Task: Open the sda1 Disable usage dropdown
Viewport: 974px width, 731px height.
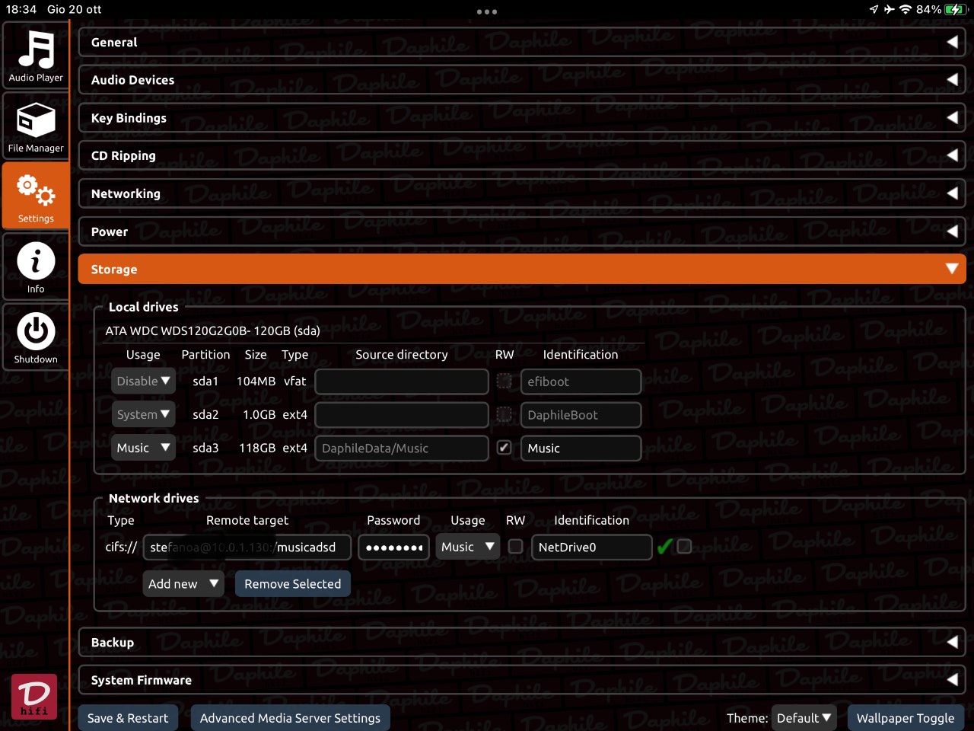Action: click(143, 381)
